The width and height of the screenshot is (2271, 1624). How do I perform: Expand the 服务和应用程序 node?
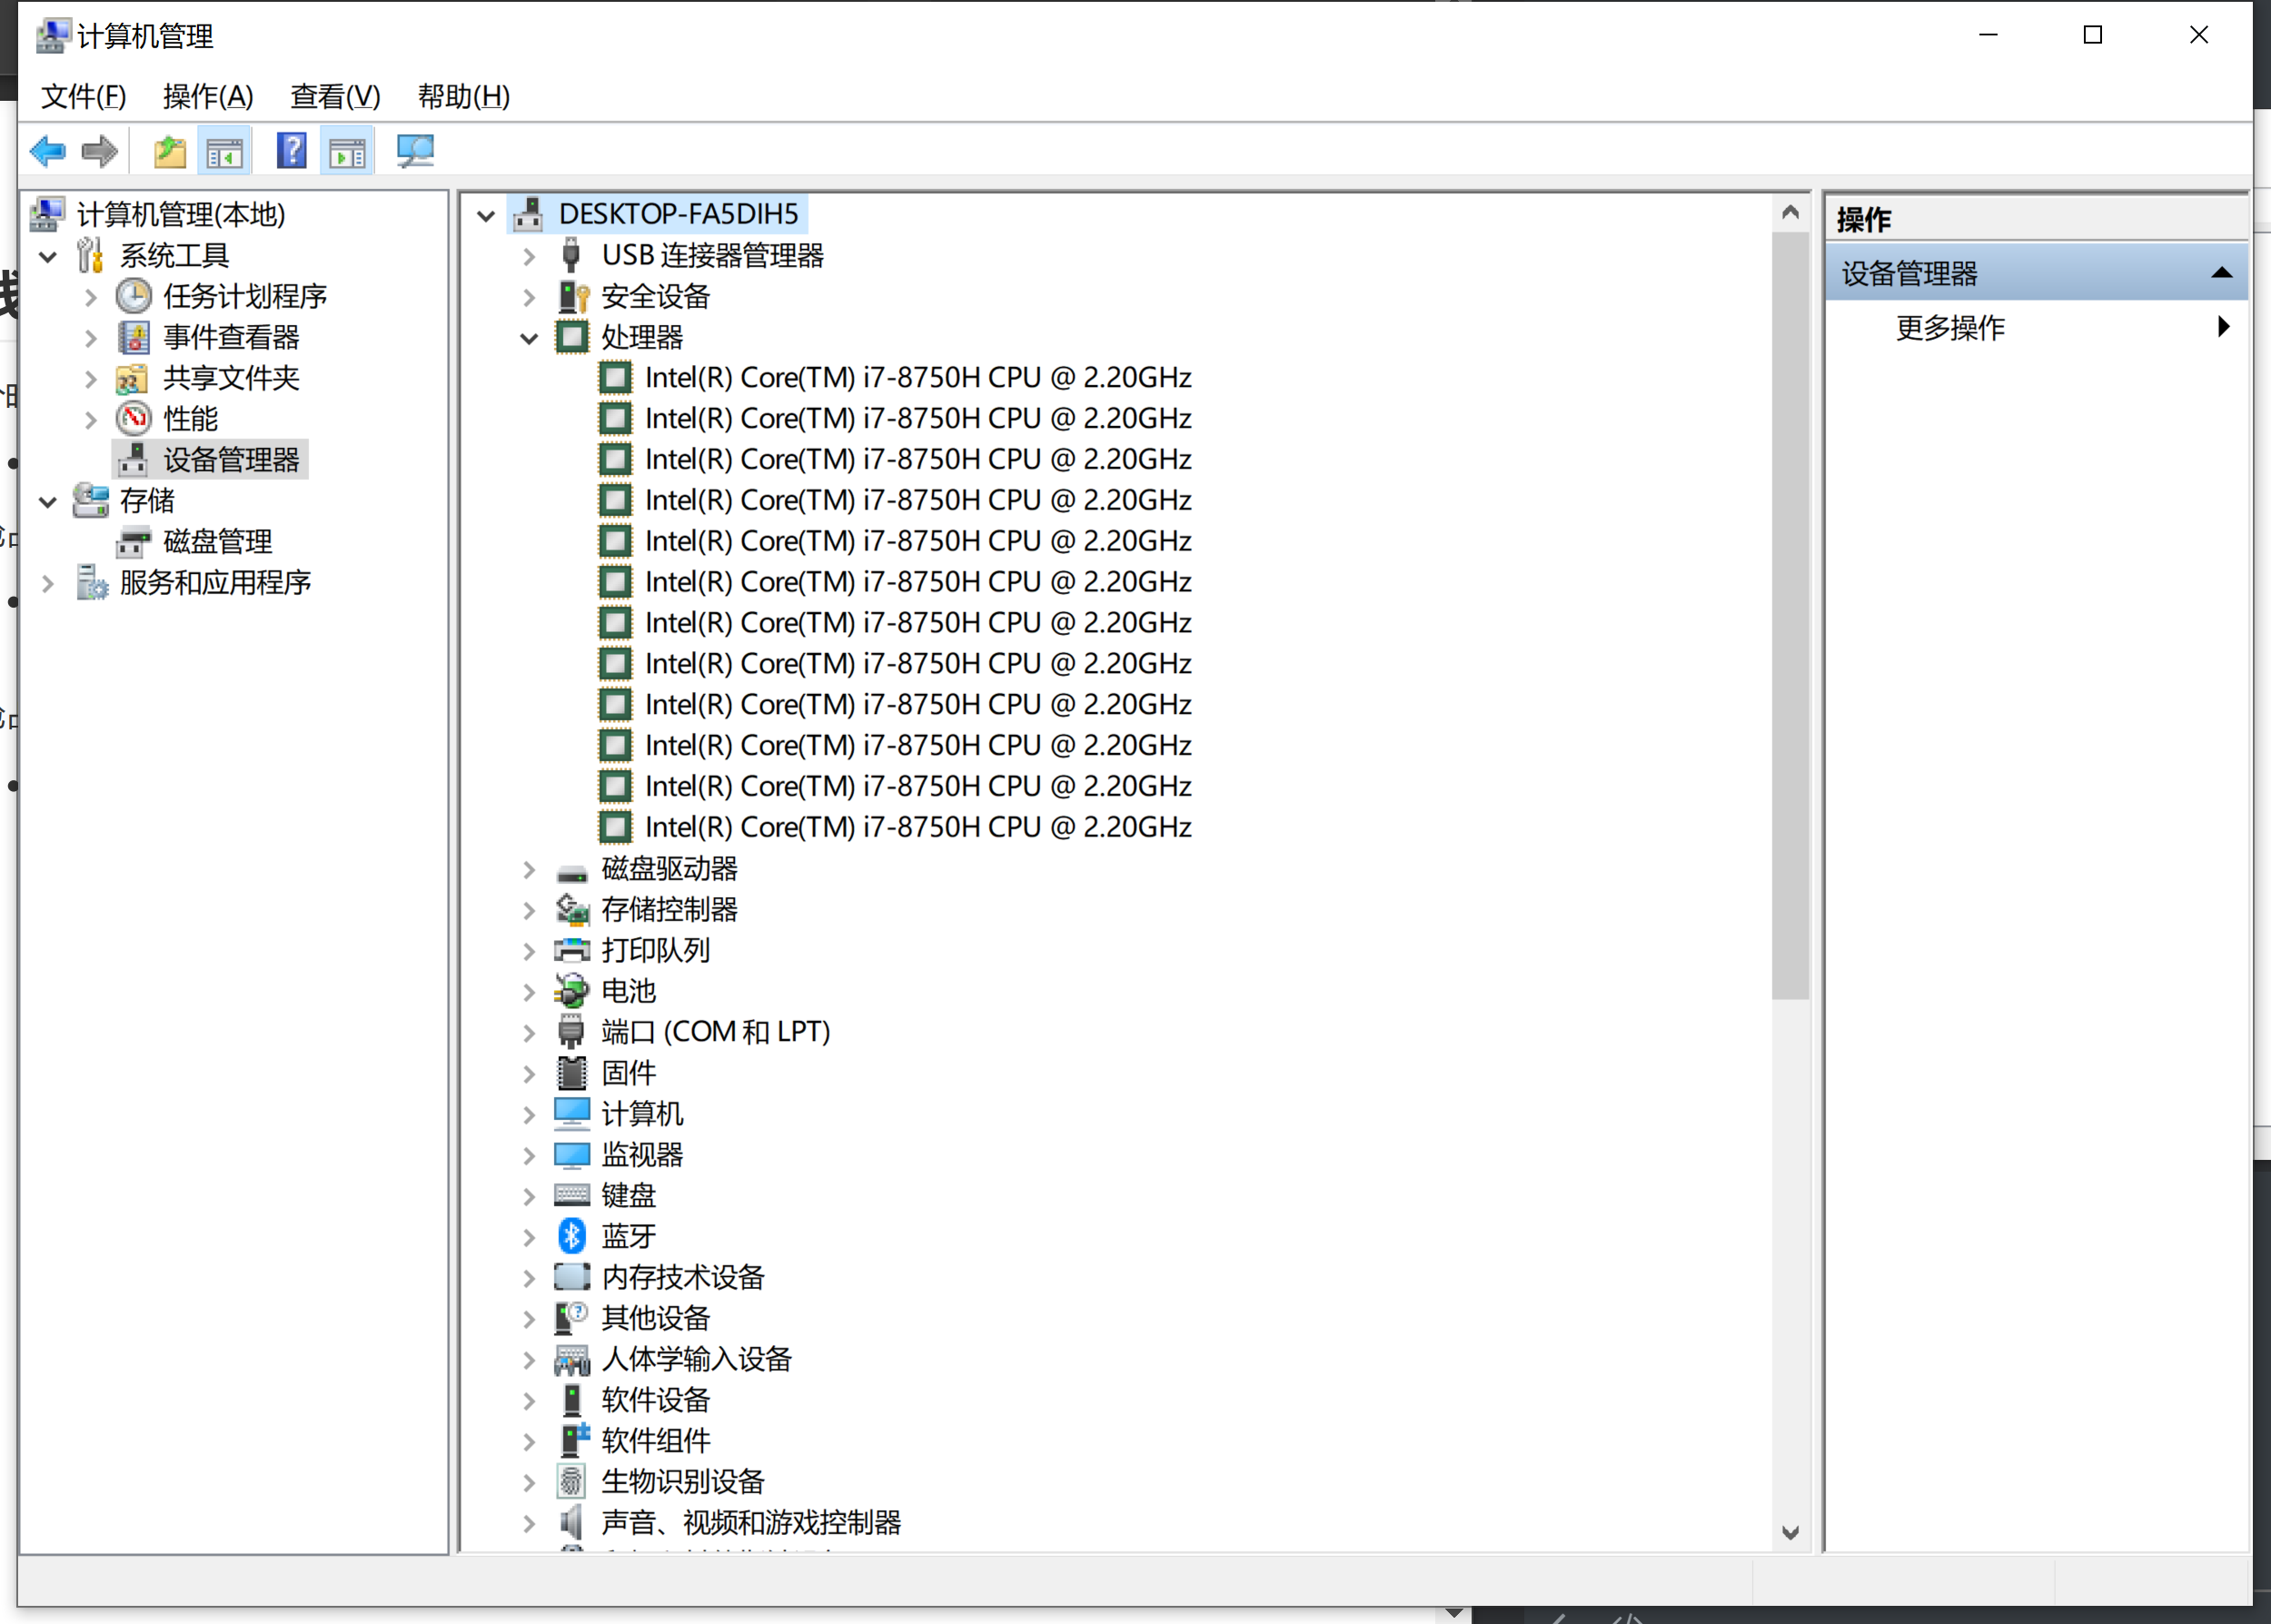coord(47,583)
